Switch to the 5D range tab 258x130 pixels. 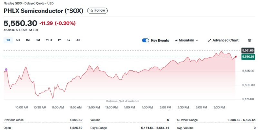[18, 40]
